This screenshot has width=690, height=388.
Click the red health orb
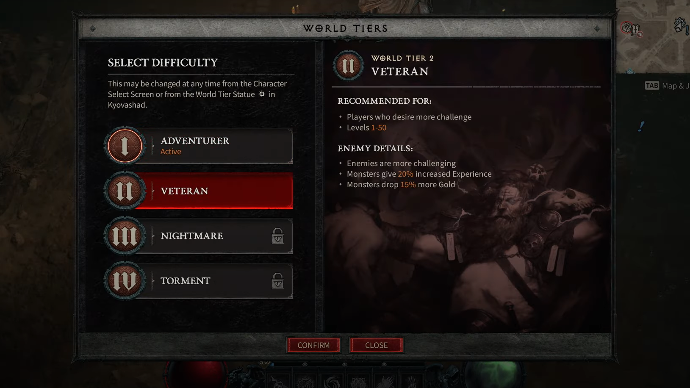click(196, 375)
